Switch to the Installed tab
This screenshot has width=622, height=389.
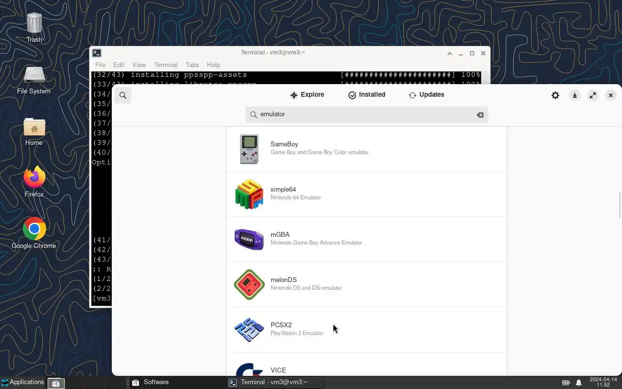pos(367,95)
